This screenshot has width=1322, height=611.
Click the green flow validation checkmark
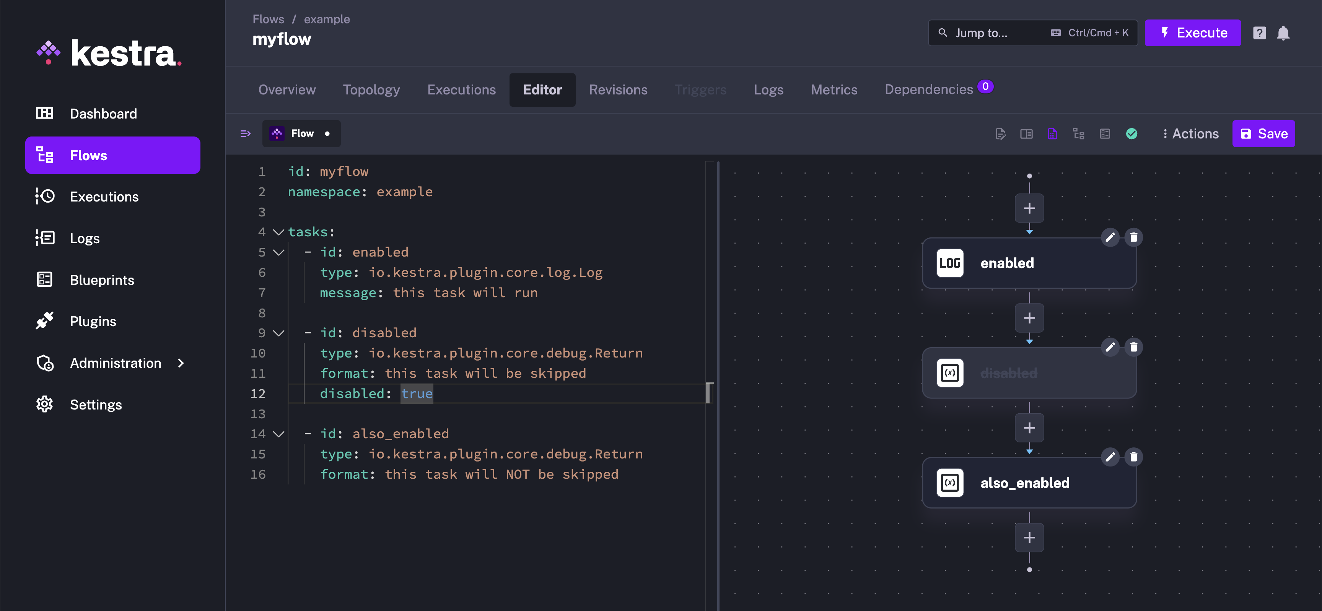point(1131,134)
